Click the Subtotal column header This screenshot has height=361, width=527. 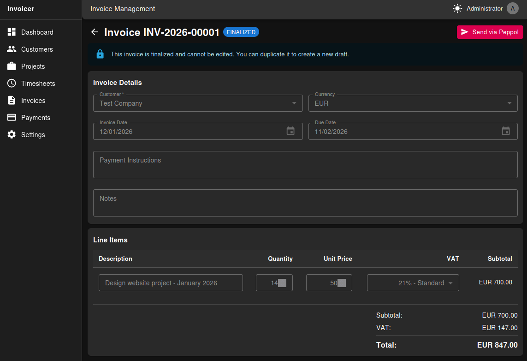[500, 259]
